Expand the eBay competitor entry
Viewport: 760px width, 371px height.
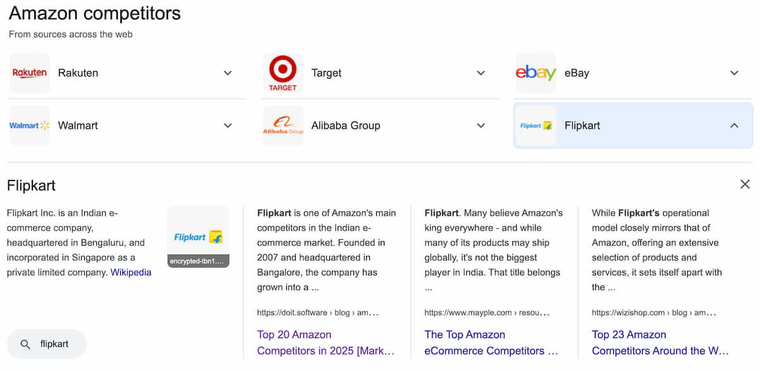pos(734,72)
